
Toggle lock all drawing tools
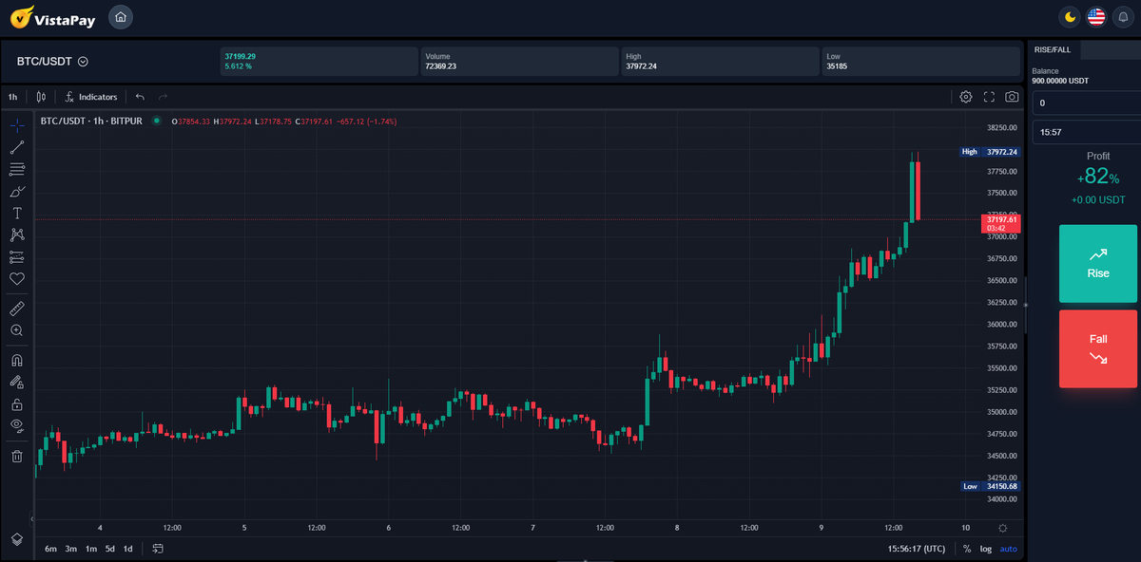coord(16,404)
